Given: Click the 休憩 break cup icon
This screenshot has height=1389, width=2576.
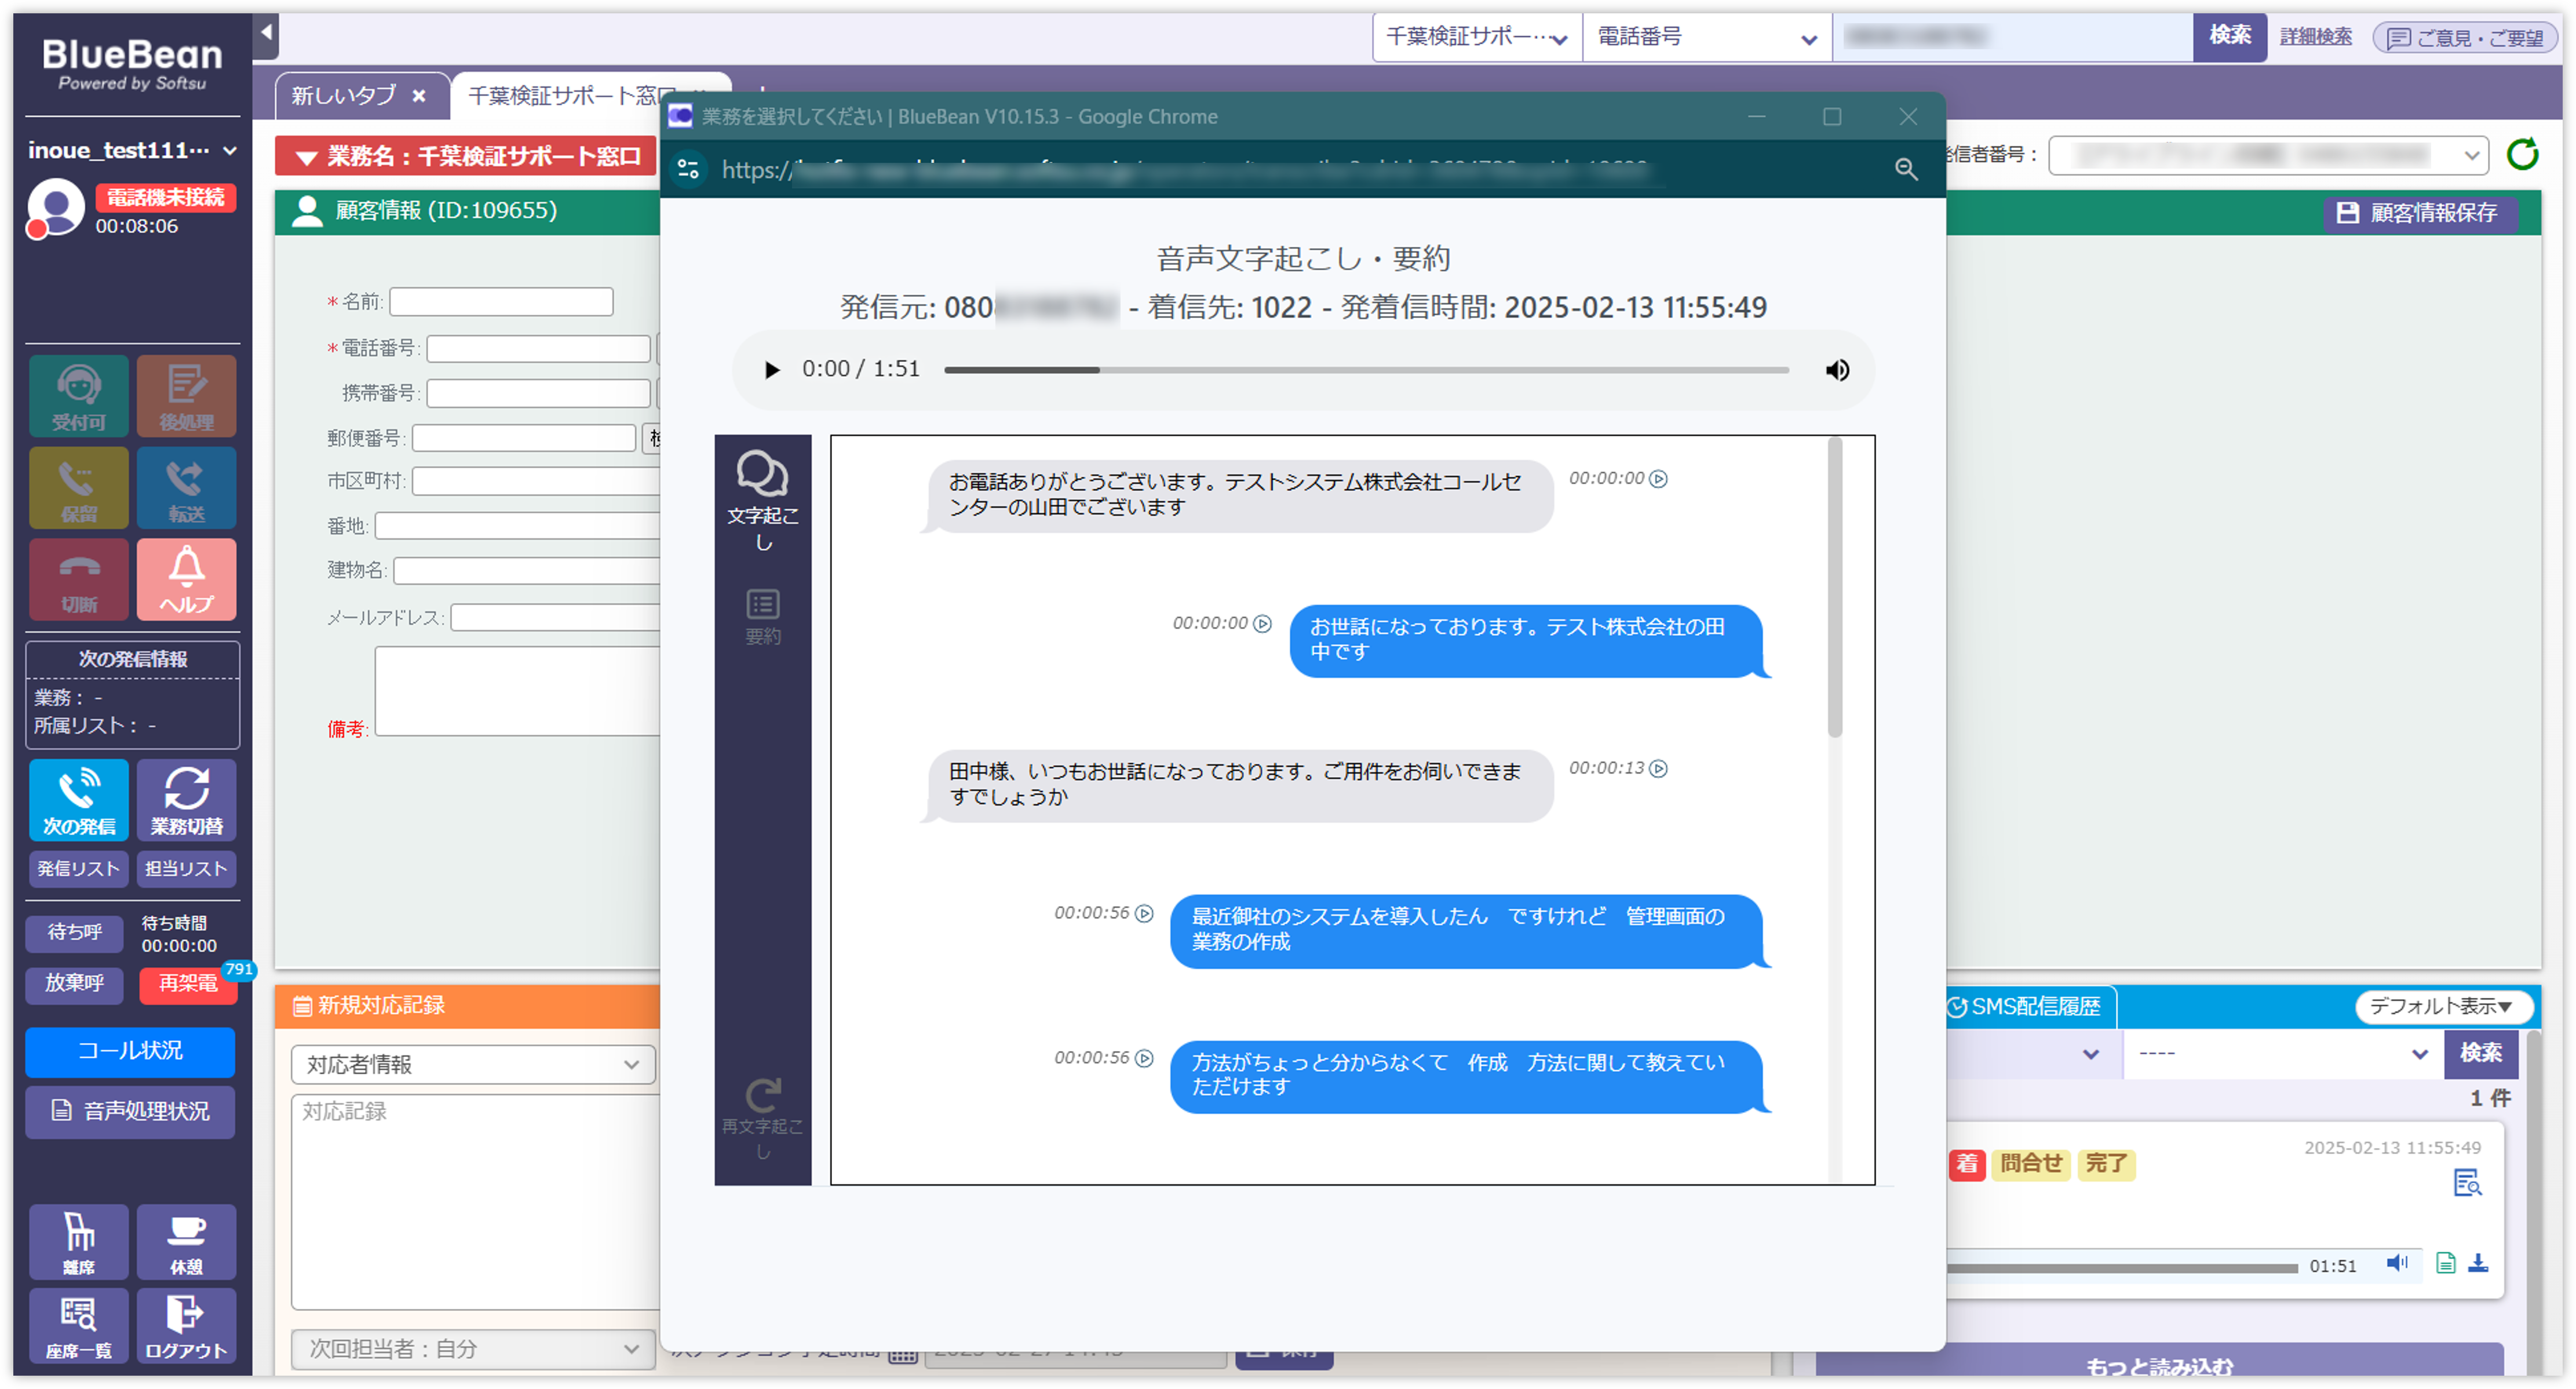Looking at the screenshot, I should point(186,1241).
